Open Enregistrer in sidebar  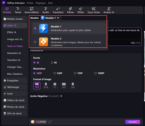15,80
